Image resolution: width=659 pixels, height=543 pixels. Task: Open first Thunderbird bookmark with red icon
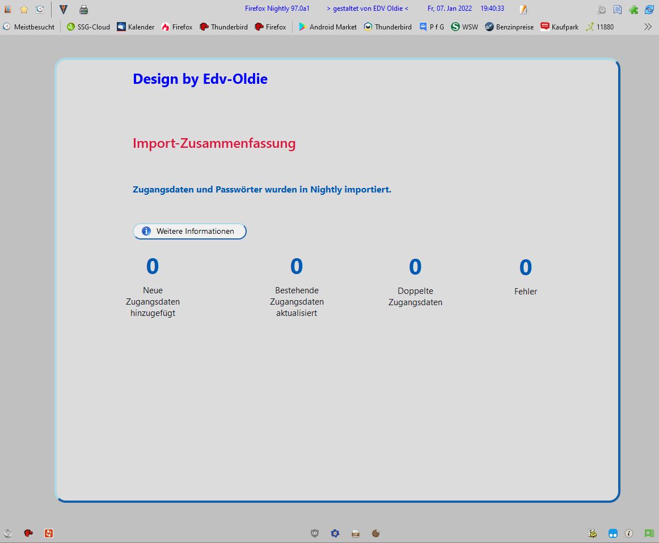(x=223, y=27)
